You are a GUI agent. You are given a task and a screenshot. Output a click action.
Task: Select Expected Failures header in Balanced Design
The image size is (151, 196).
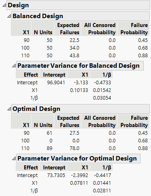tap(68, 29)
